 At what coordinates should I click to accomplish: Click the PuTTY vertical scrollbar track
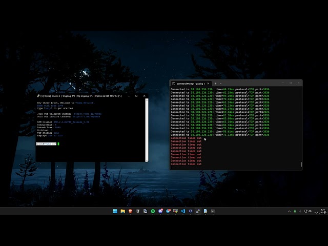click(147, 130)
